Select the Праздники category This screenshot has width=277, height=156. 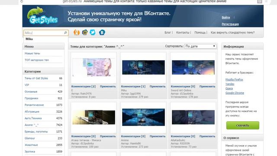pyautogui.click(x=32, y=98)
